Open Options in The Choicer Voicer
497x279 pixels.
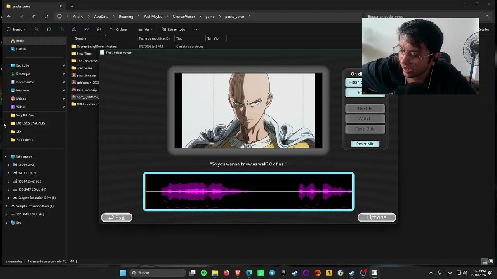377,217
